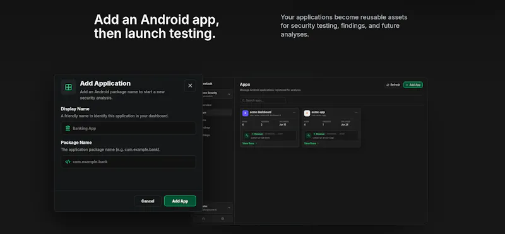This screenshot has height=234, width=505.
Task: Click the Add Application dialog title
Action: (x=105, y=83)
